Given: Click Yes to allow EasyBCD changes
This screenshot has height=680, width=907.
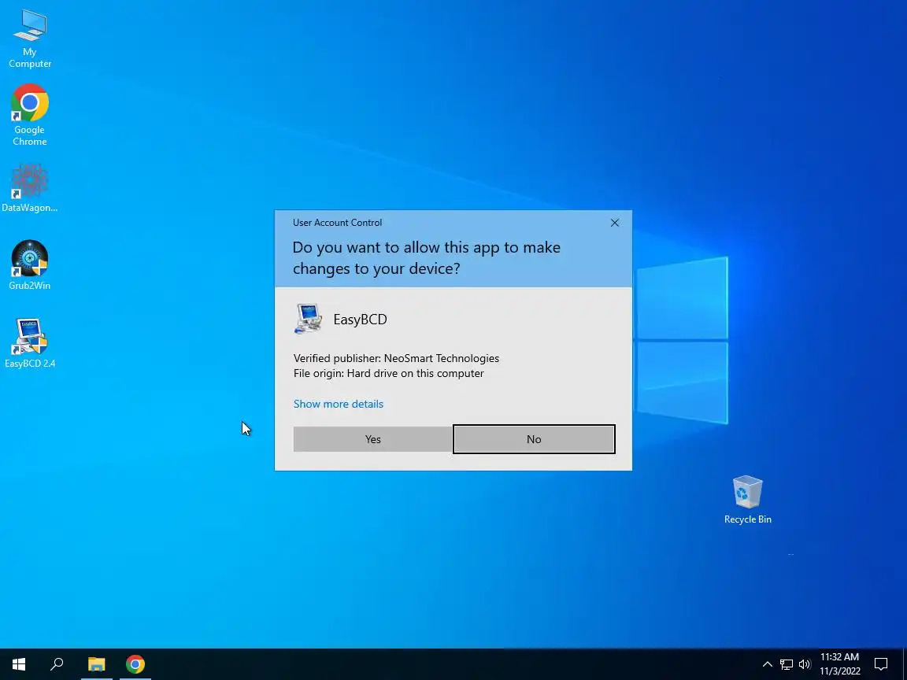Looking at the screenshot, I should 372,439.
